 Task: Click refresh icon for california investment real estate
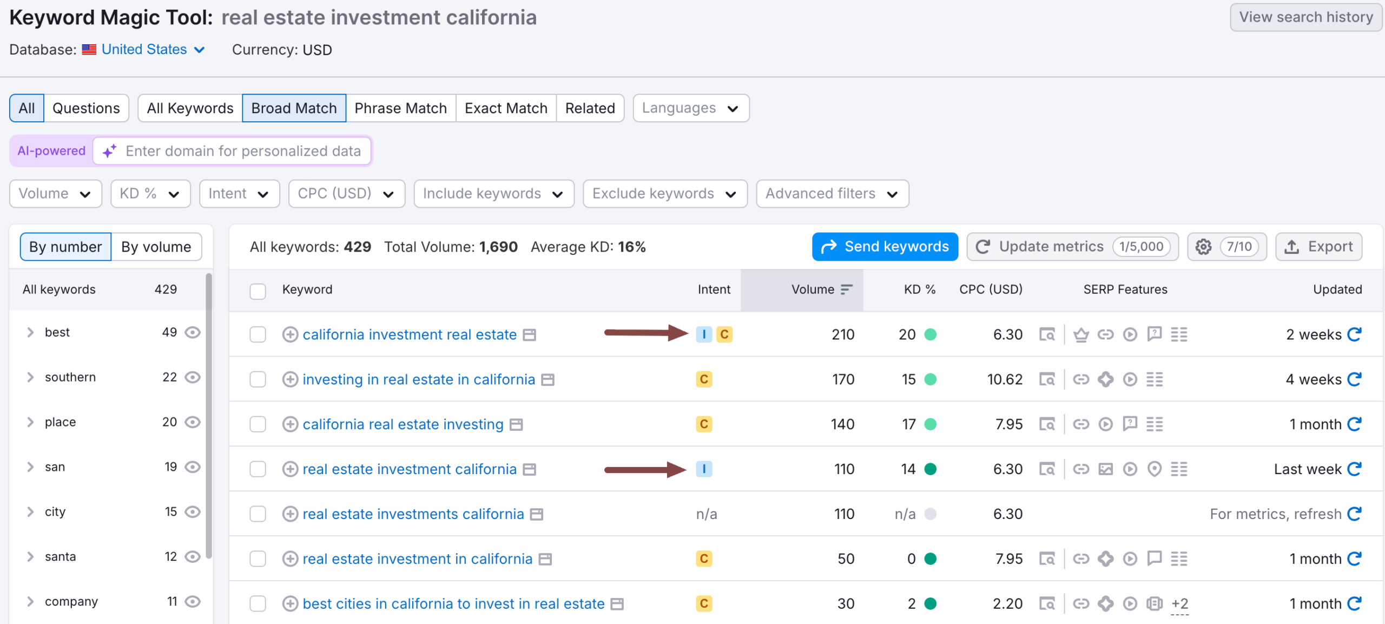tap(1354, 334)
